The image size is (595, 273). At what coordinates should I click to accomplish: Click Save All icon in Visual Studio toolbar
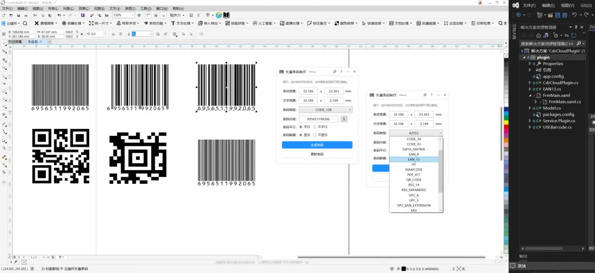click(565, 15)
